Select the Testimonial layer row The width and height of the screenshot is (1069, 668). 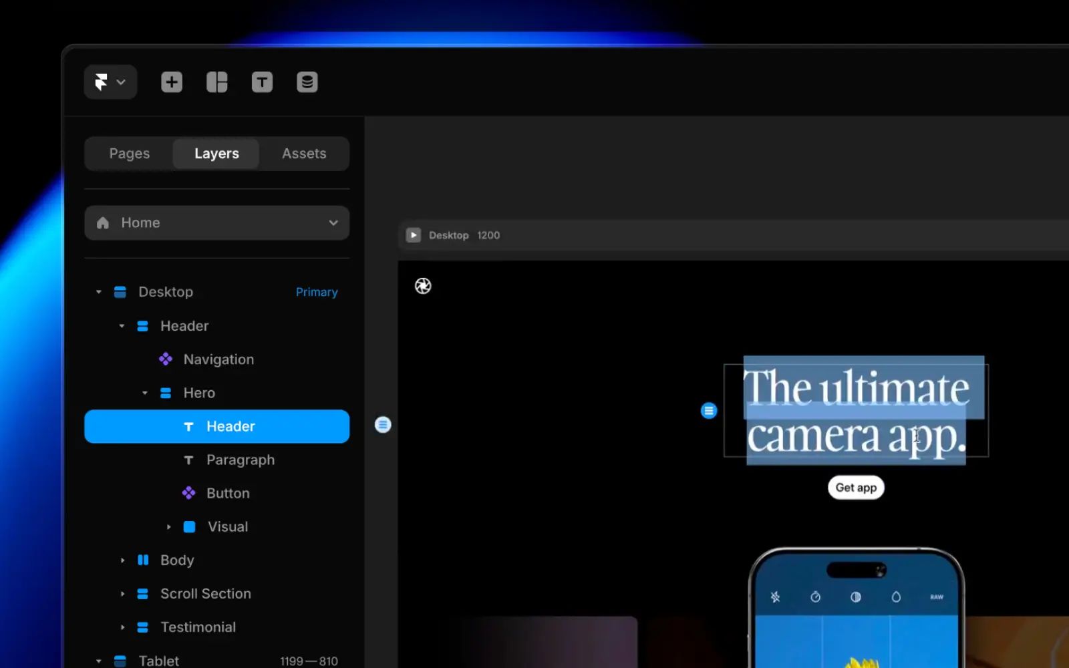tap(217, 627)
